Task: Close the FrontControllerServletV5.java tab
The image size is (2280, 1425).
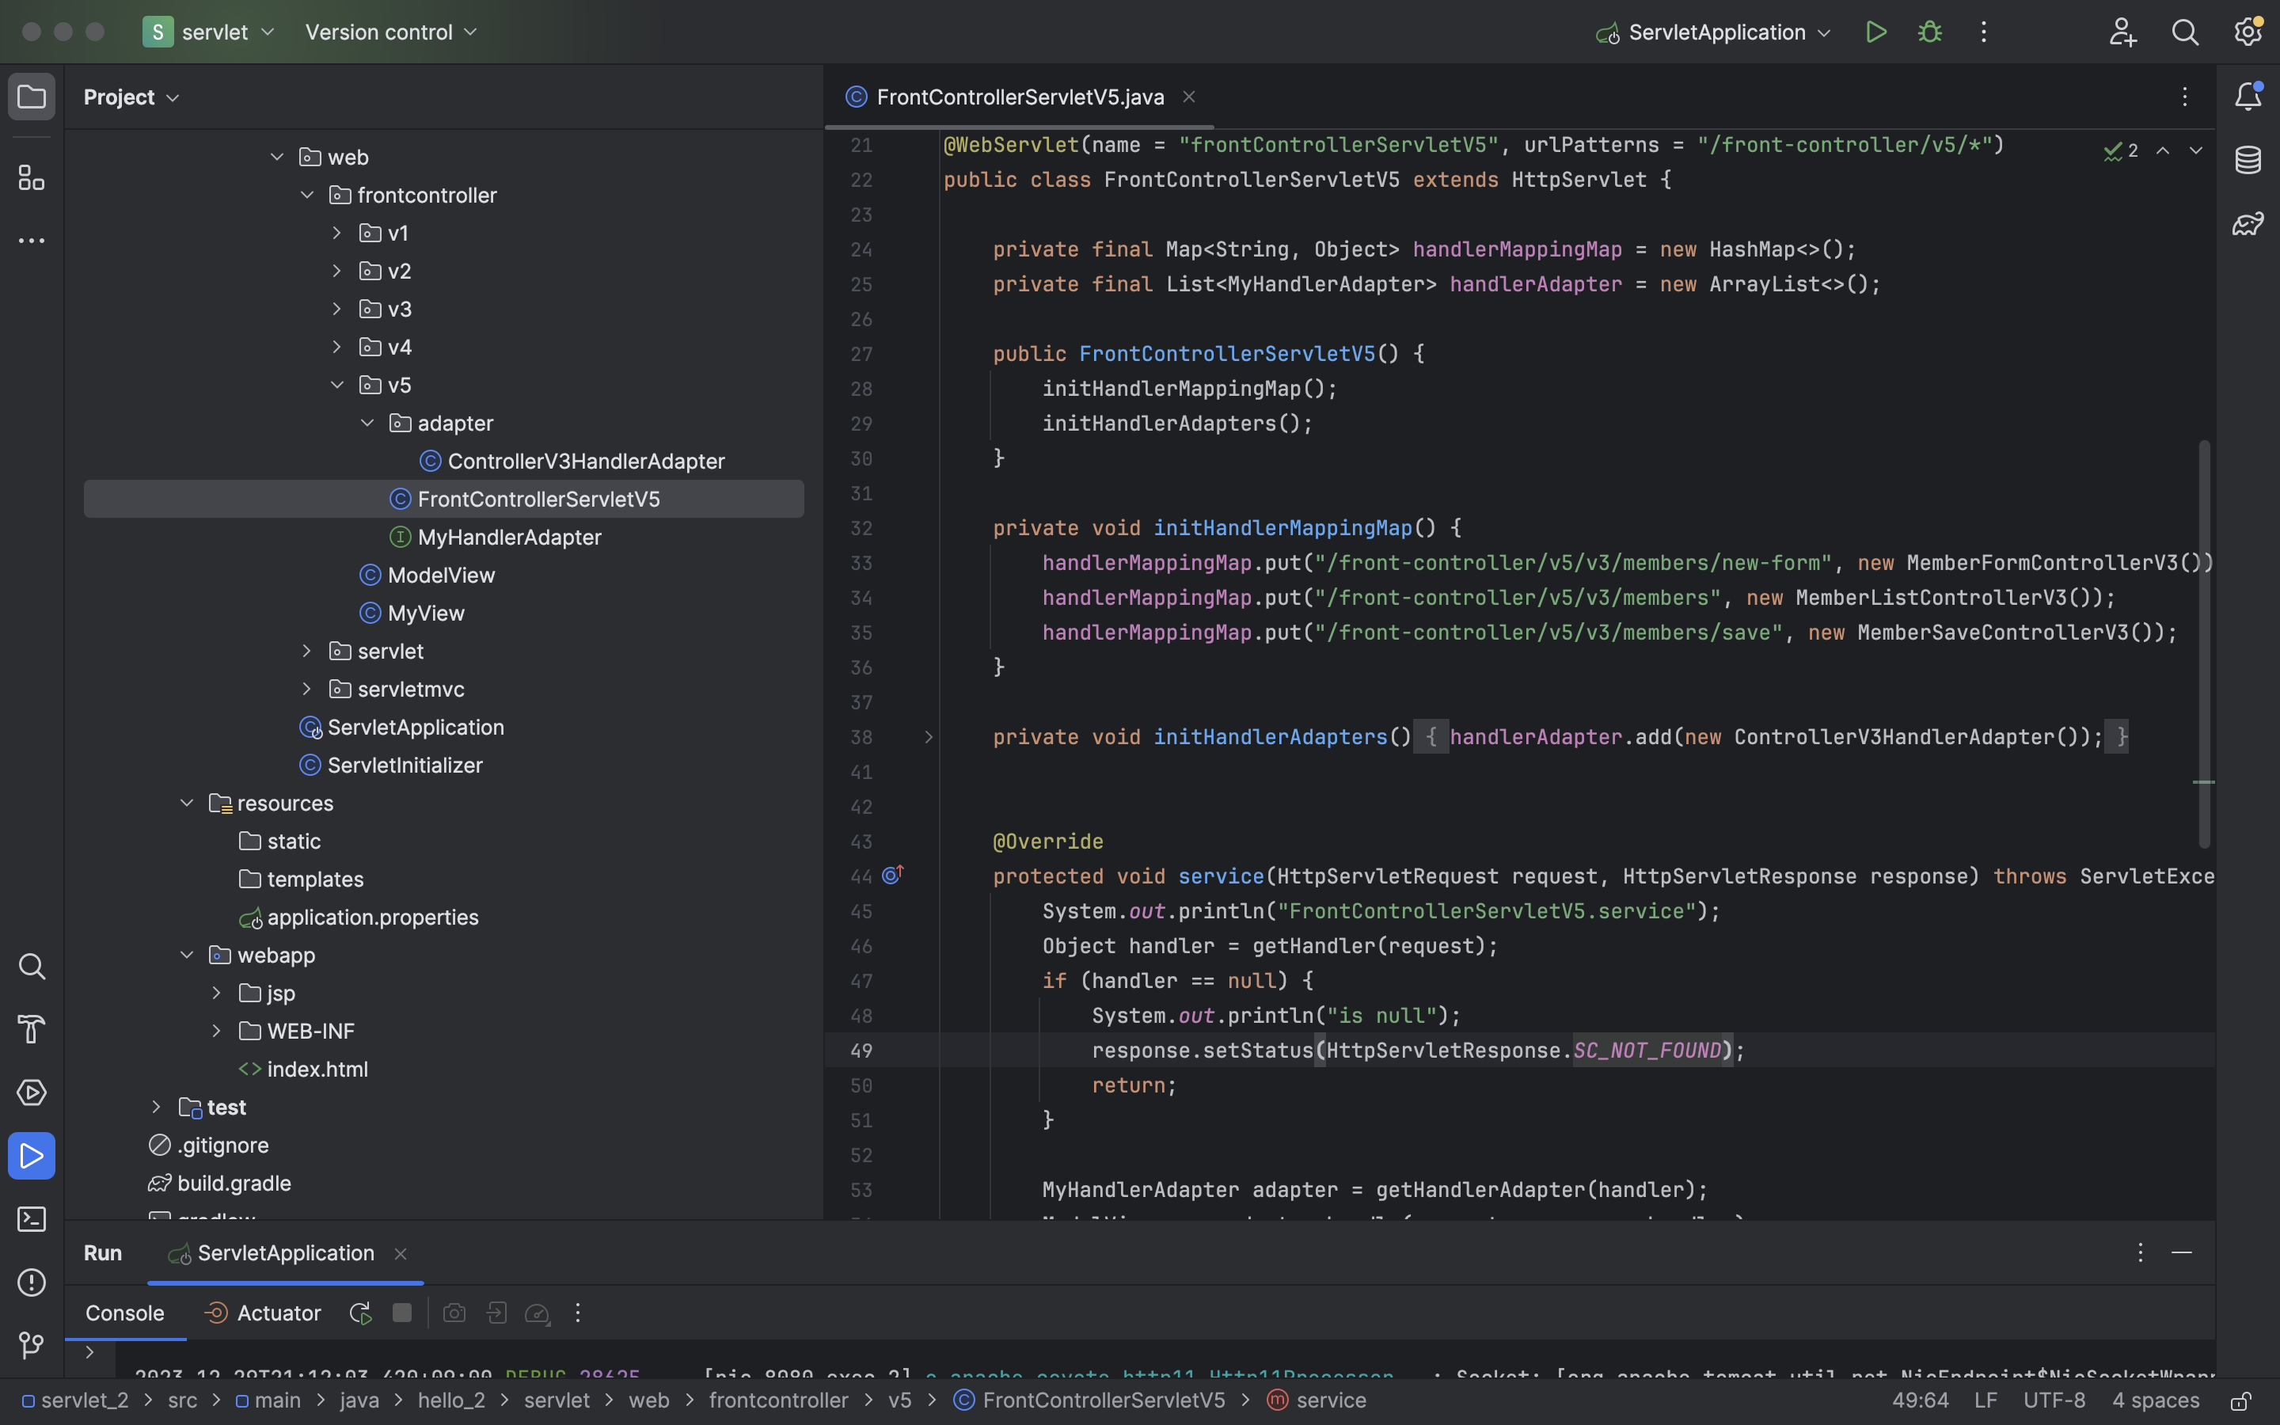Action: (x=1189, y=97)
